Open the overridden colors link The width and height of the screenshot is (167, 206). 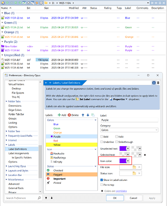121,191
